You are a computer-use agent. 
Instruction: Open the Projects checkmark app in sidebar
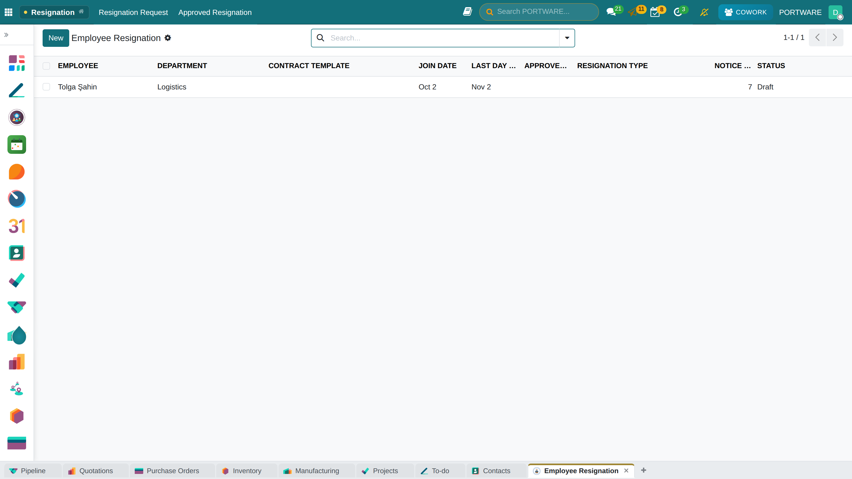[17, 280]
